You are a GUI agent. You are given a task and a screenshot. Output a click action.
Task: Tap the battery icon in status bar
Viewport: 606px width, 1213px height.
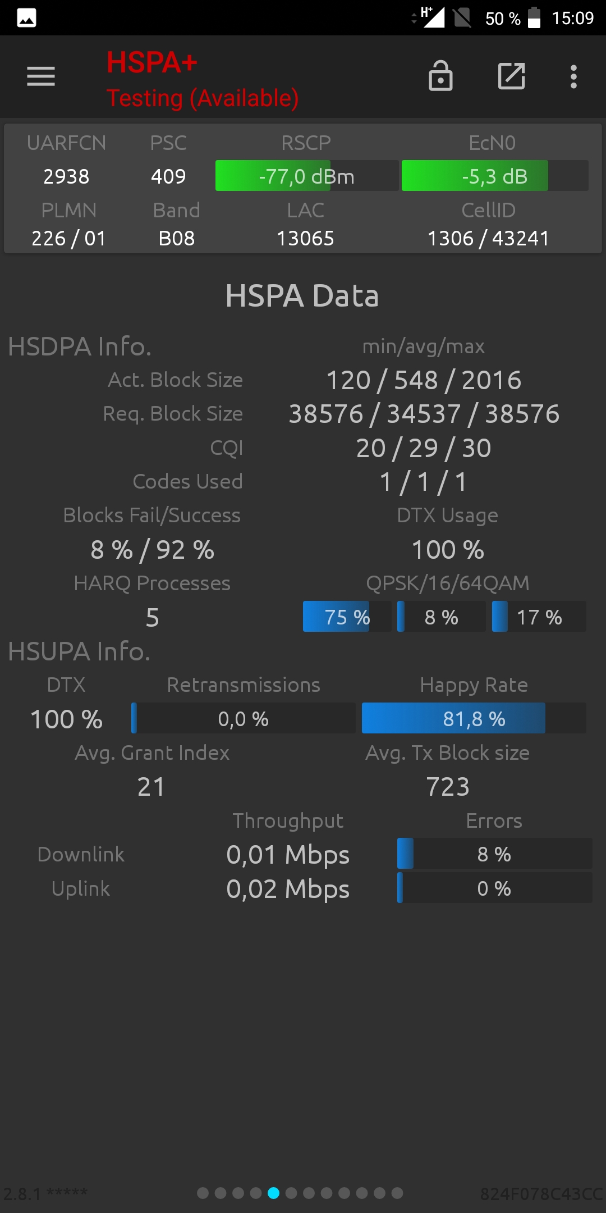[x=534, y=17]
